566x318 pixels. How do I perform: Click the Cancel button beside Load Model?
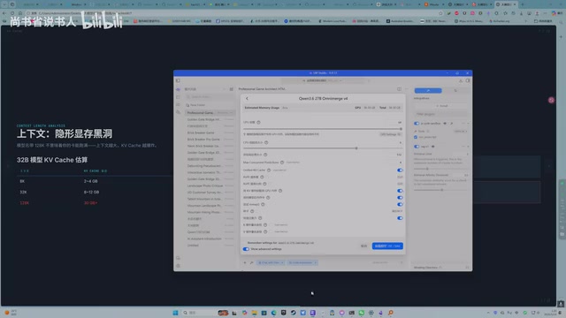363,246
